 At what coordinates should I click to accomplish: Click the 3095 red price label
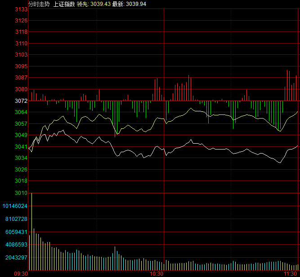[21, 66]
